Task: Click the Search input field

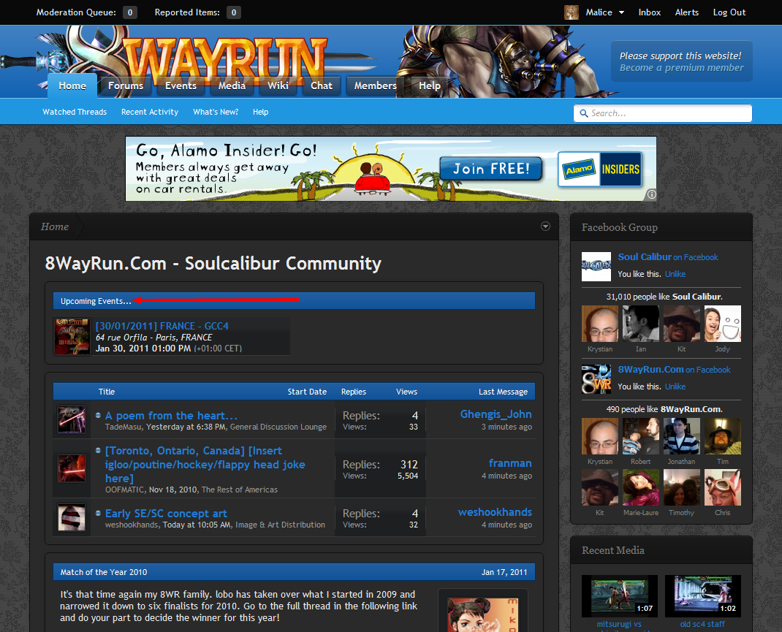Action: coord(663,113)
